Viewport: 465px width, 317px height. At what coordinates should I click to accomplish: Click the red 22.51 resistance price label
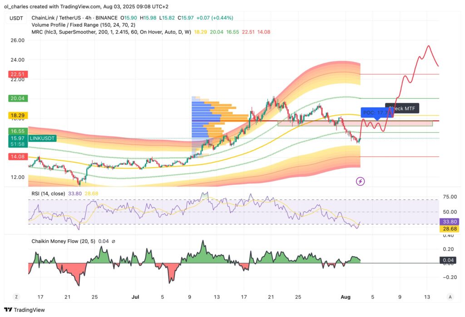(x=17, y=74)
